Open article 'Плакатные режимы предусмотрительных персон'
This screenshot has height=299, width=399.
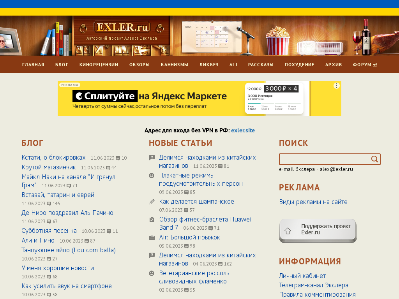point(201,179)
